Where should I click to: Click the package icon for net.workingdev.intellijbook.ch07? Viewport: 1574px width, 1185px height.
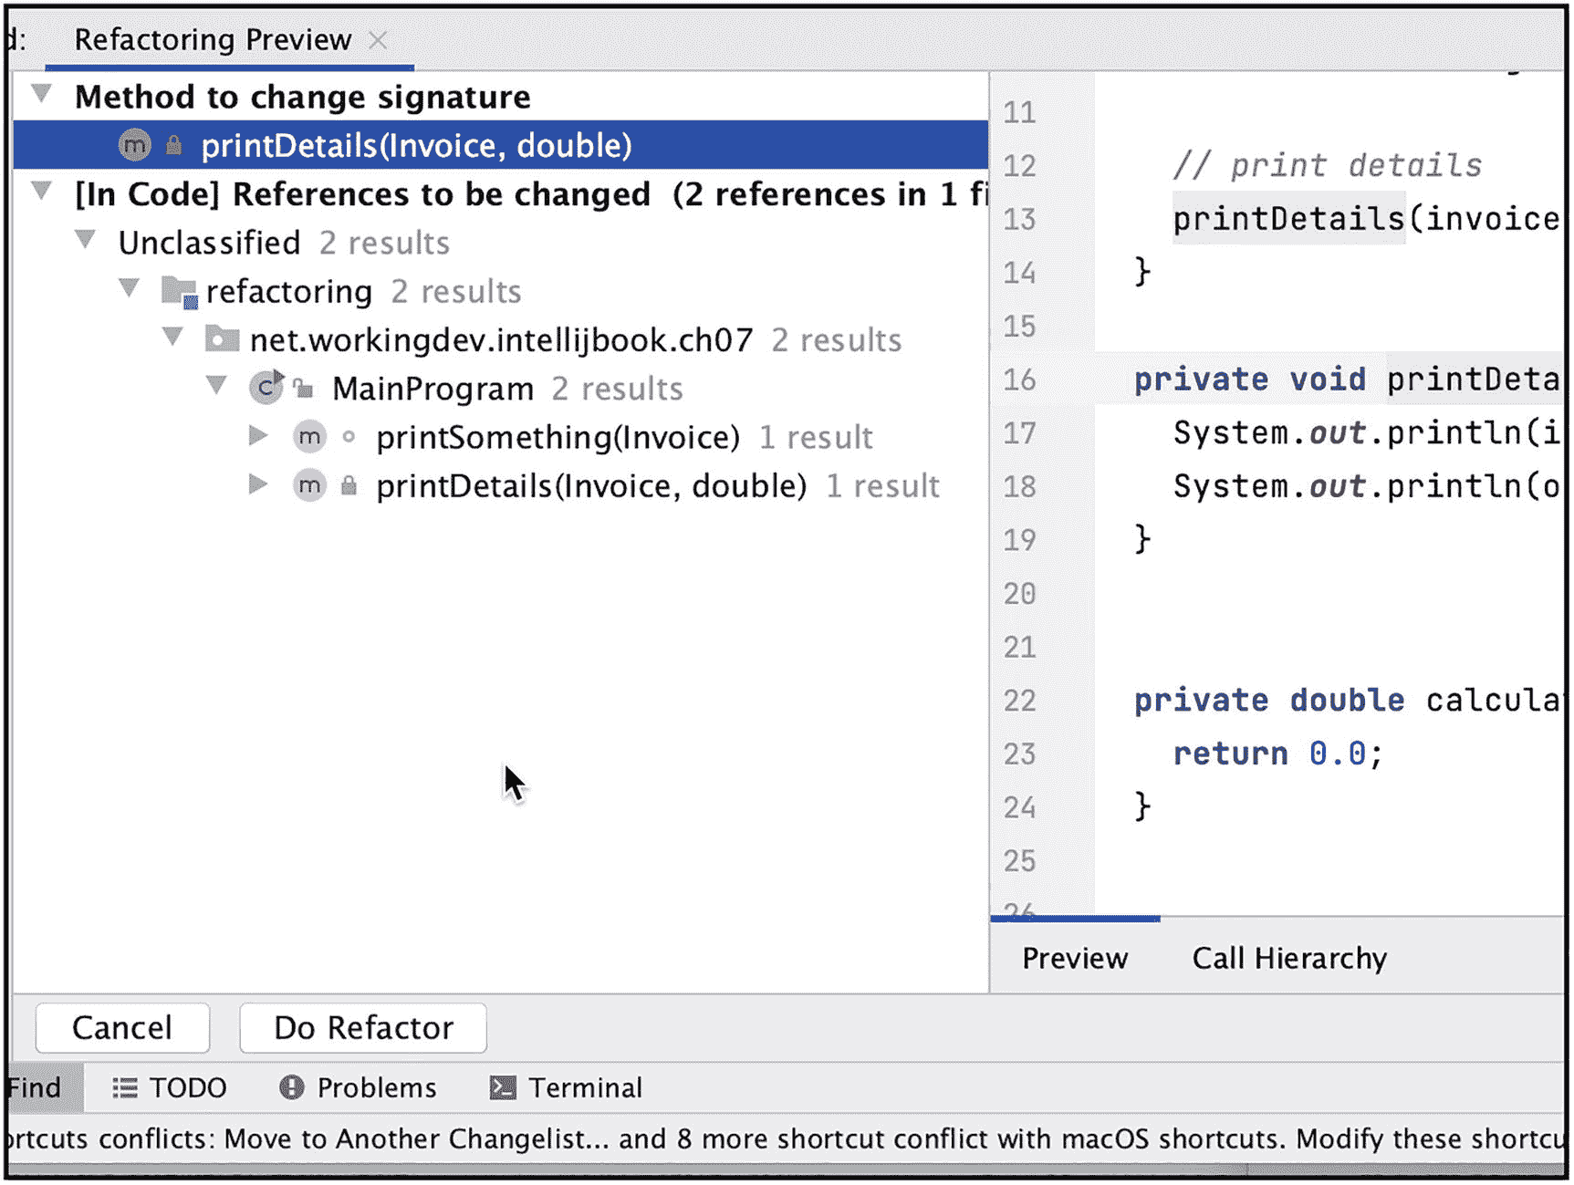tap(222, 339)
